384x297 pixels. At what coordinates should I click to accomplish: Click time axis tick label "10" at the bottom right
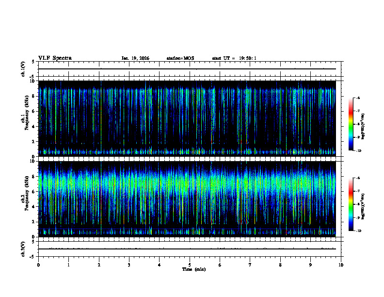pos(341,265)
